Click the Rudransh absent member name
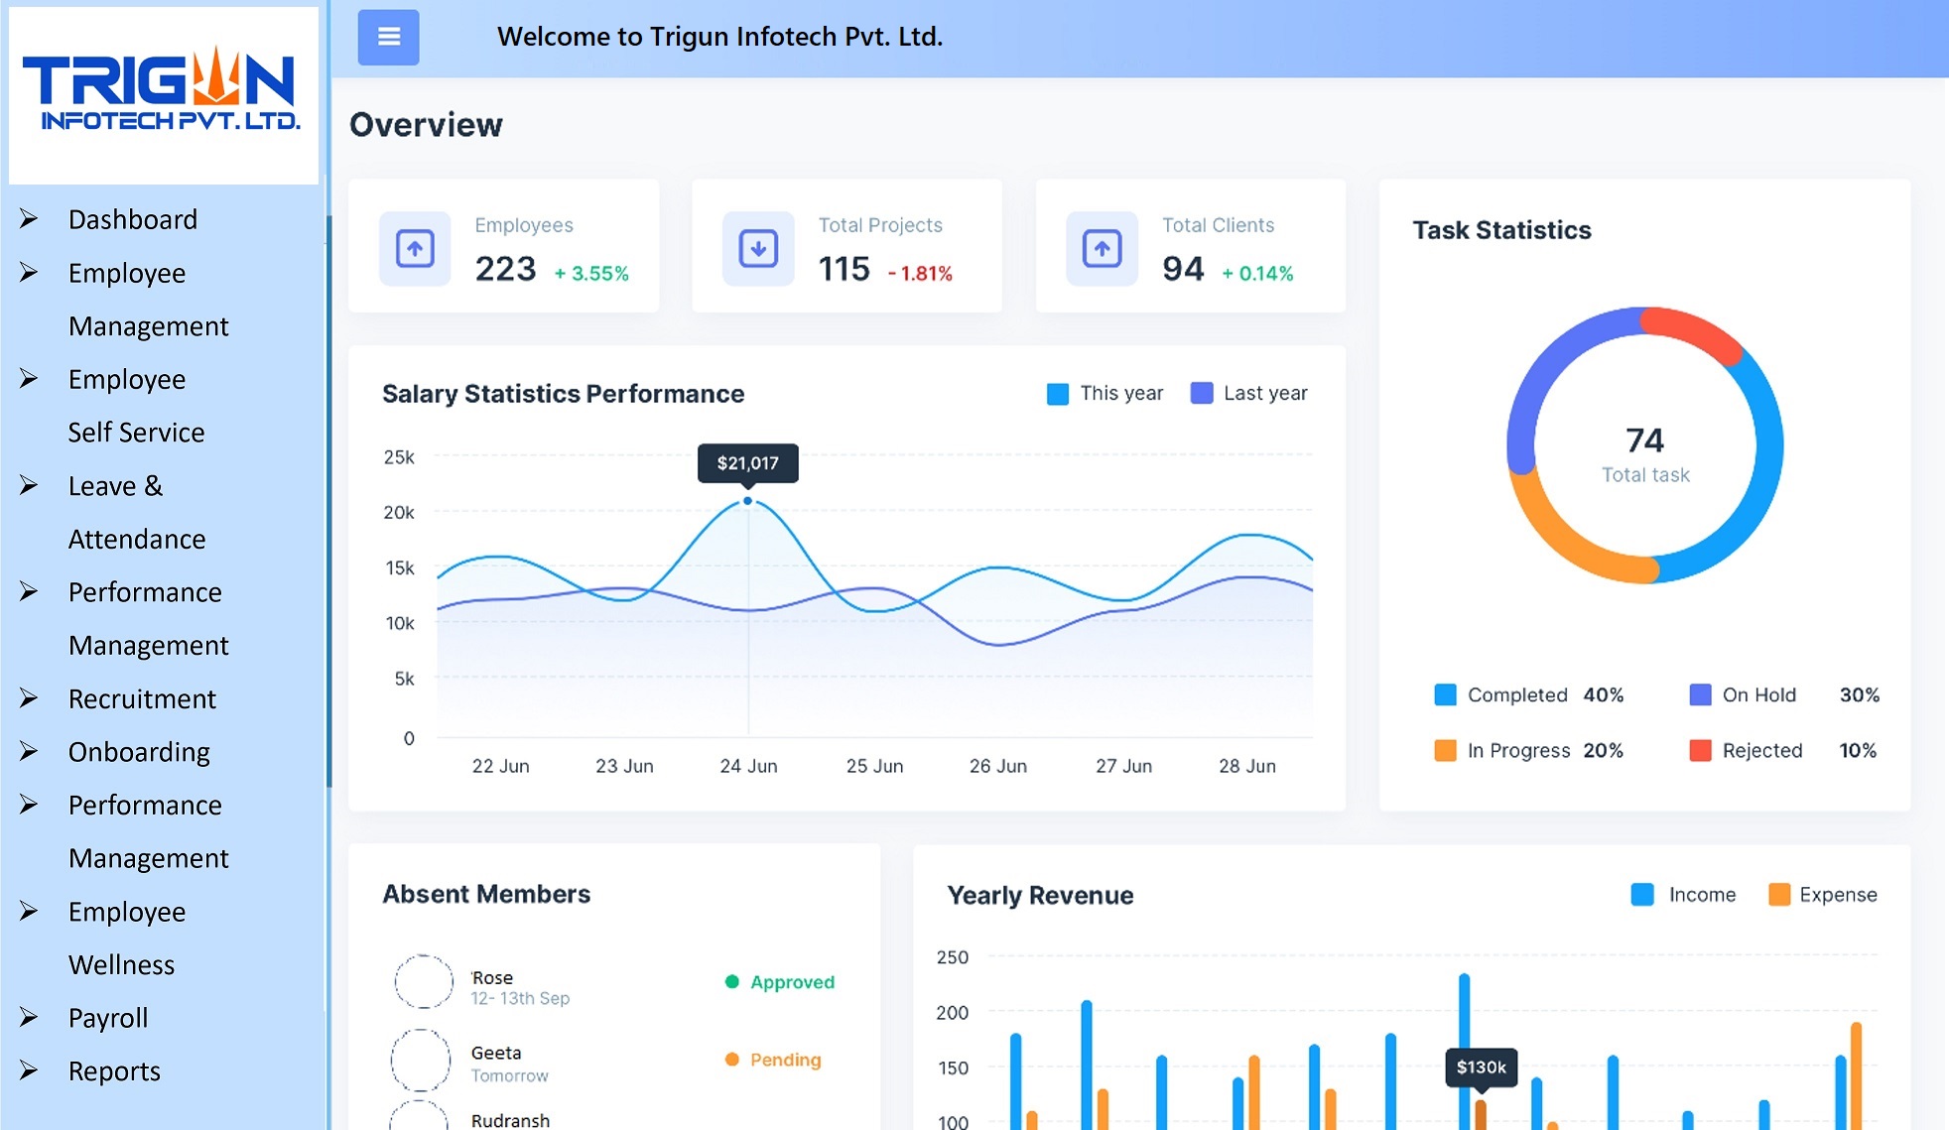 tap(510, 1120)
